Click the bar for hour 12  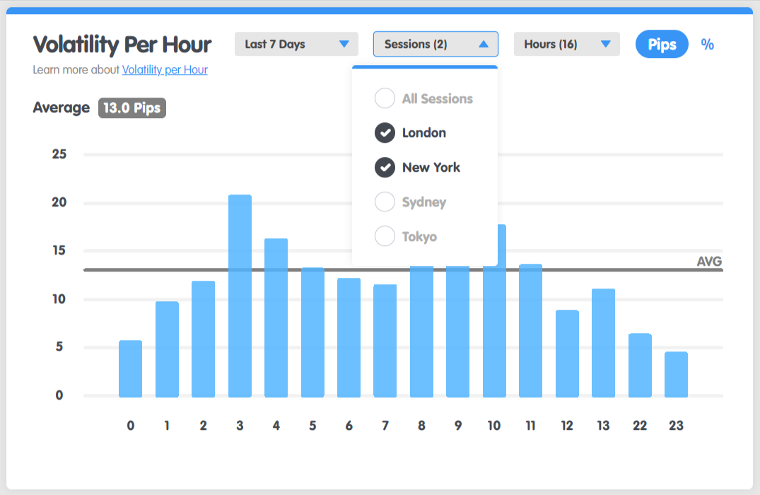click(x=567, y=354)
